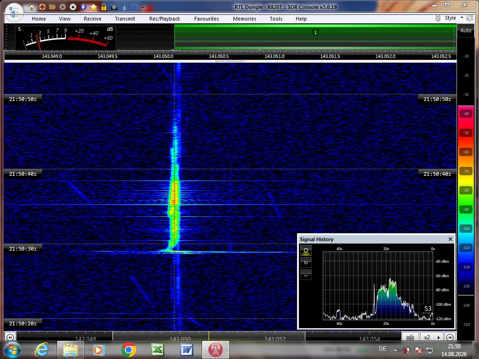Click the DE language indicator
Screen dimensions: 479x359
tap(382, 349)
